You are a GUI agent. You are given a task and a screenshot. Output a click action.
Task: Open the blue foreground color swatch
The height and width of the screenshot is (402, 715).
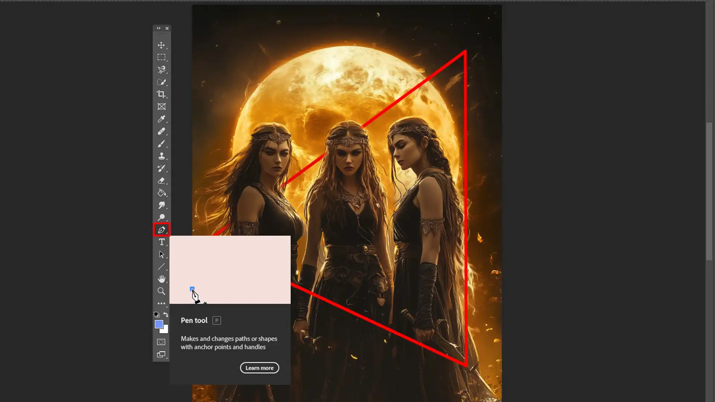[x=159, y=324]
